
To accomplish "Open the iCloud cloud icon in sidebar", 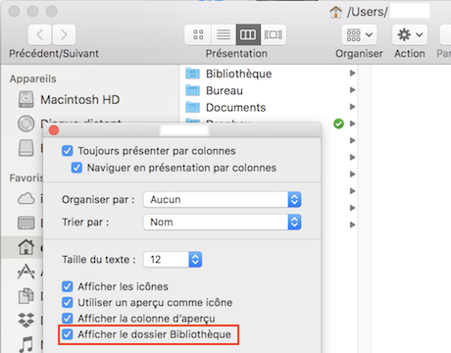I will point(26,198).
